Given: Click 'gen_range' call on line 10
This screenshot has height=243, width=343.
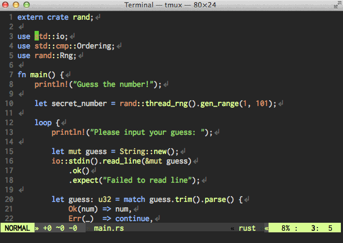Looking at the screenshot, I should click(x=220, y=103).
